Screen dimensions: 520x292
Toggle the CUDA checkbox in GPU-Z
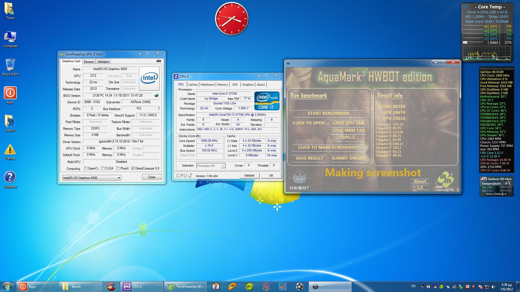point(103,168)
